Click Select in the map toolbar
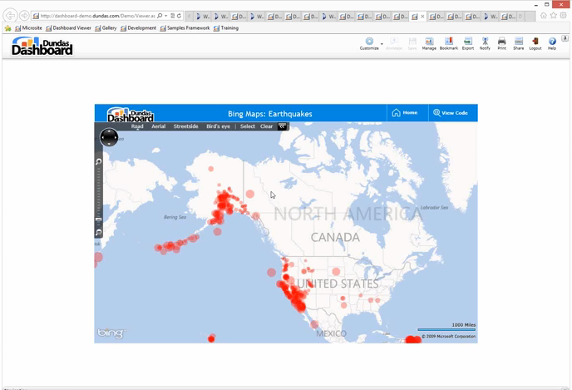The height and width of the screenshot is (390, 572). 248,126
